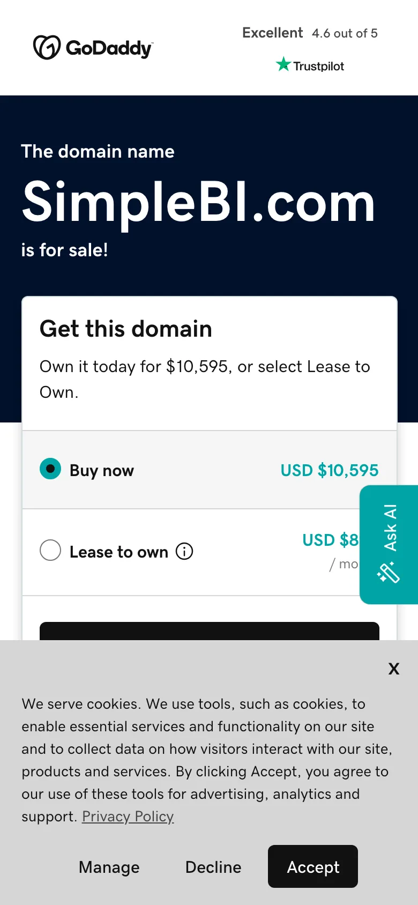
Task: Open the info tooltip beside Lease to own
Action: [184, 551]
